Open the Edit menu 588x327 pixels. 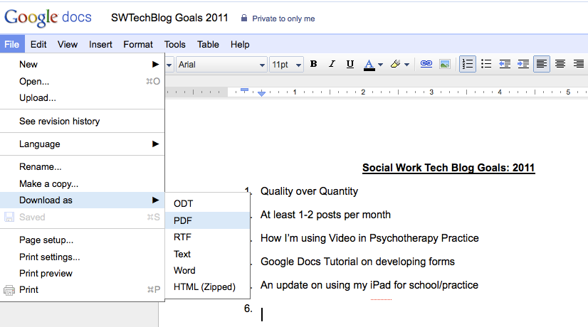(x=38, y=44)
